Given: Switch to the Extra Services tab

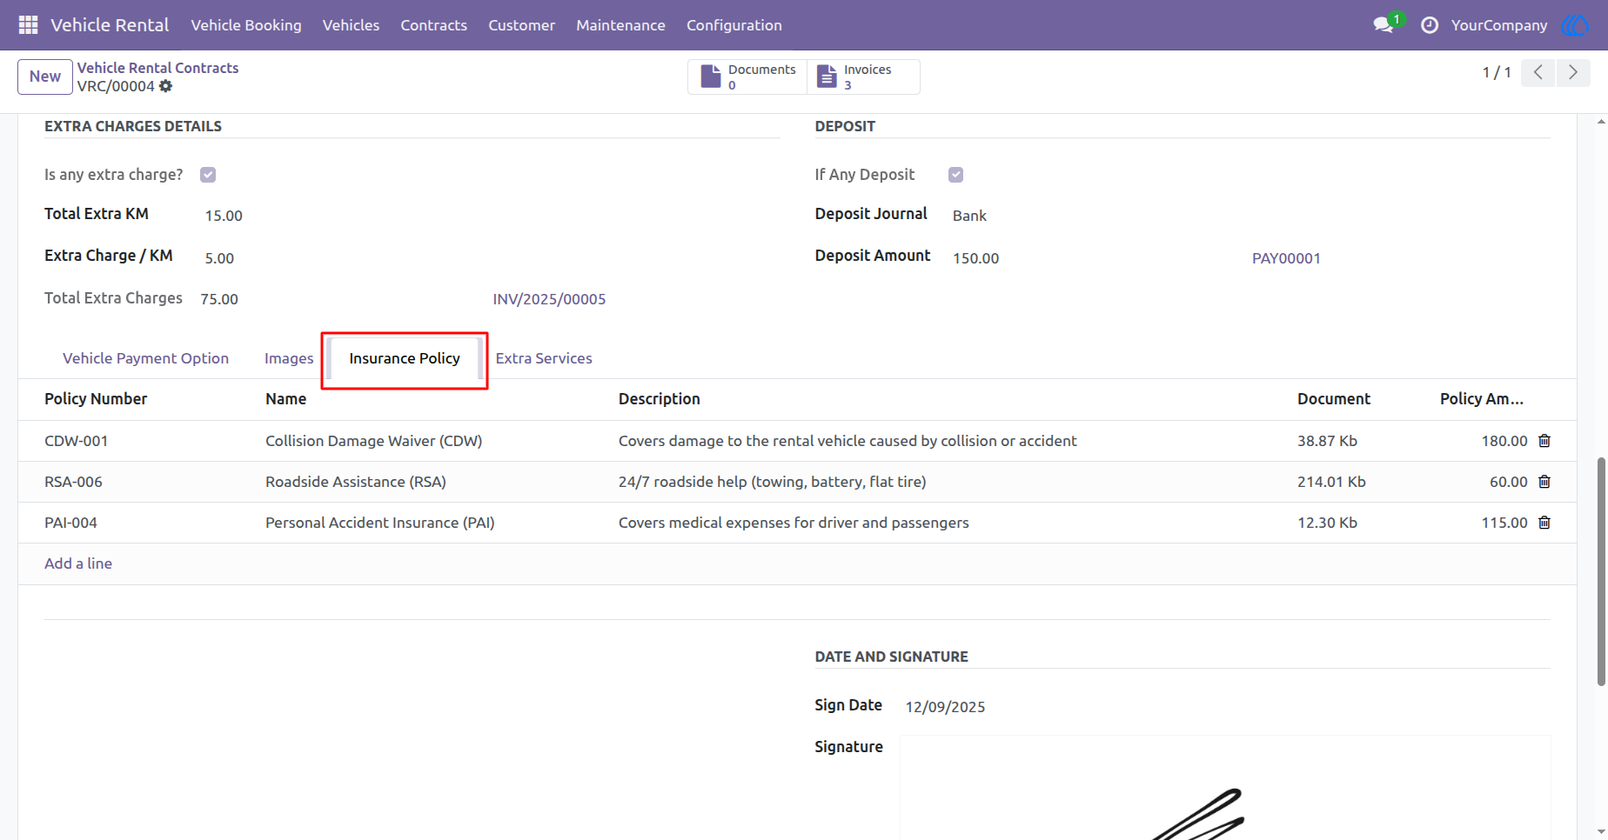Looking at the screenshot, I should [544, 358].
